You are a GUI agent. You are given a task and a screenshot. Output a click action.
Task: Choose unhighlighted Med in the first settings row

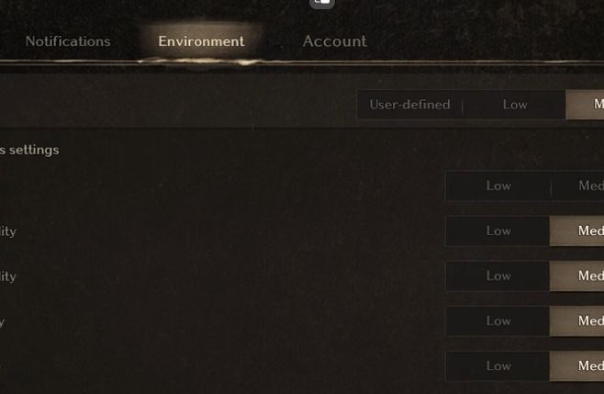[x=578, y=186]
